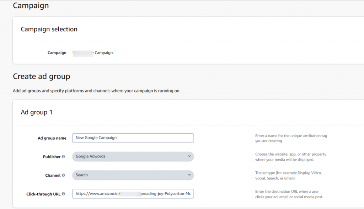The width and height of the screenshot is (364, 209).
Task: Click the Publisher label text
Action: [52, 157]
